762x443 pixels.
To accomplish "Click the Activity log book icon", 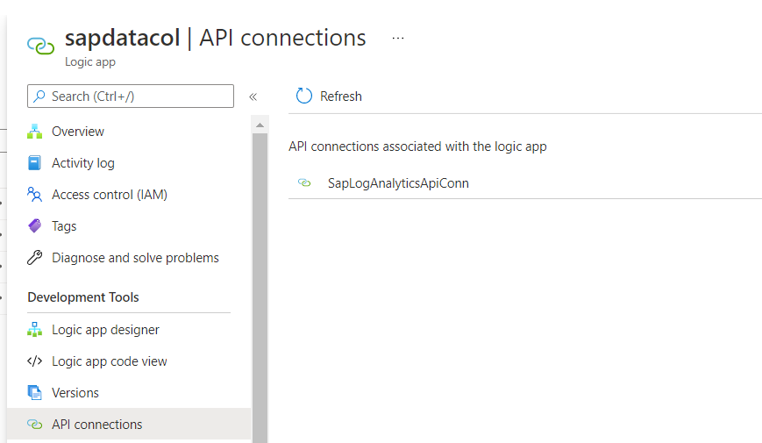I will (x=34, y=163).
